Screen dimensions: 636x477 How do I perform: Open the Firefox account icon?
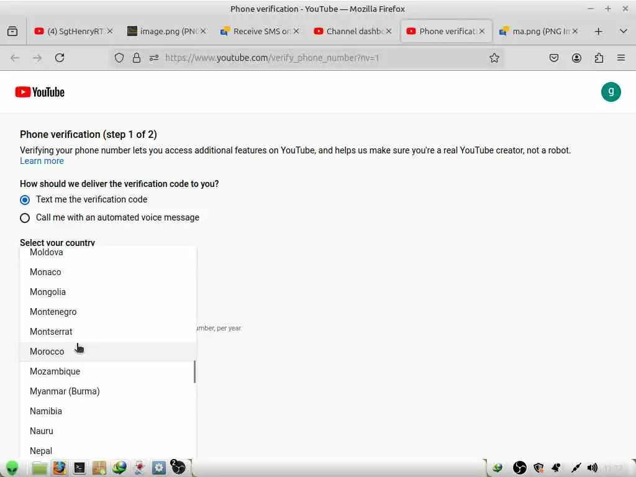[576, 58]
